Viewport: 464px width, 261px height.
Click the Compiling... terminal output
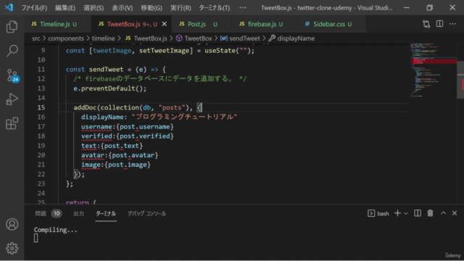click(55, 230)
